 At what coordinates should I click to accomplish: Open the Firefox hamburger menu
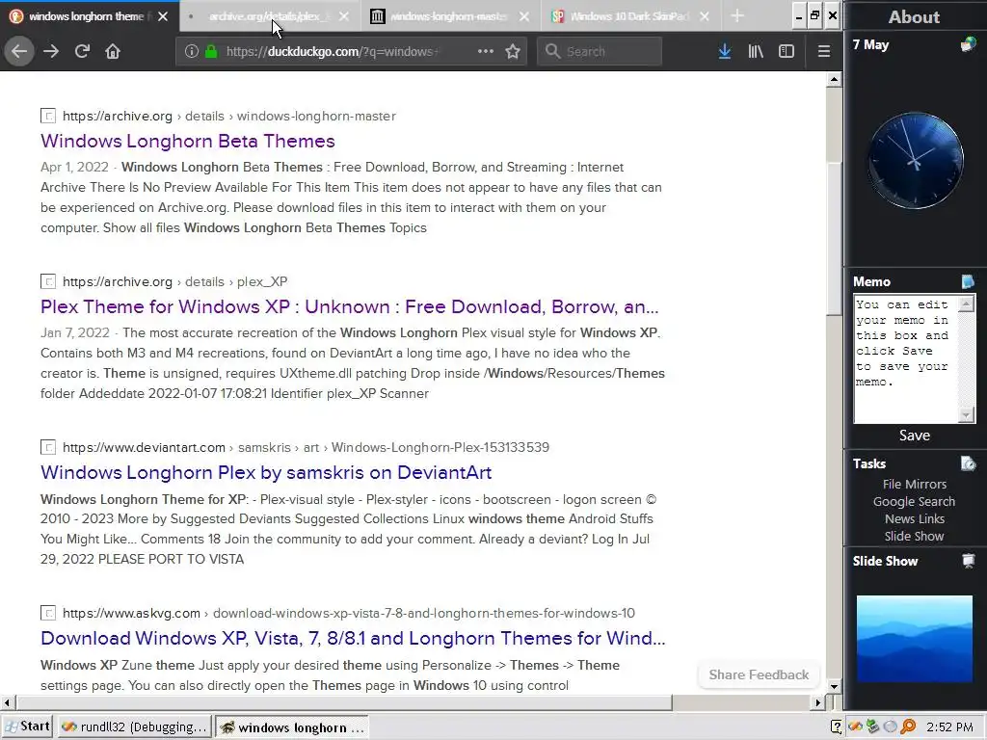(823, 51)
